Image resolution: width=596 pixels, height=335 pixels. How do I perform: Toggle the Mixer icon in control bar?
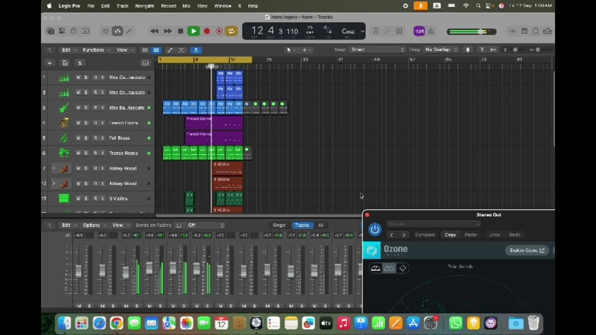click(117, 31)
